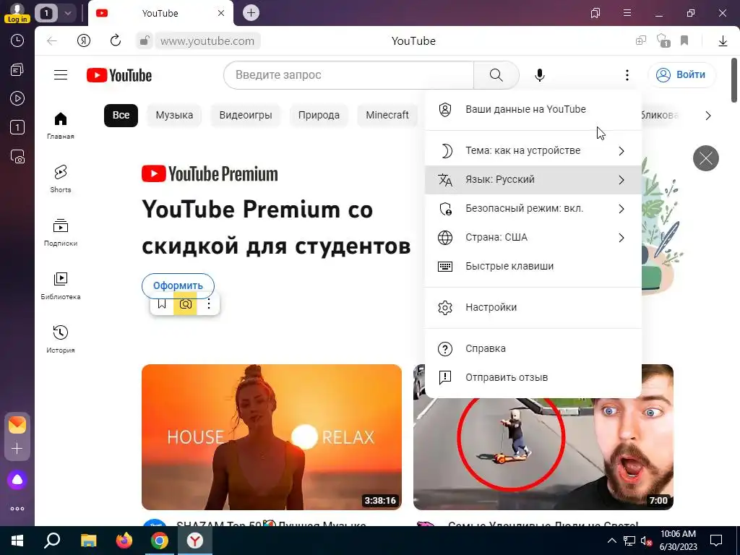Click the page vertical scrollbar
Image resolution: width=740 pixels, height=555 pixels.
coord(734,79)
